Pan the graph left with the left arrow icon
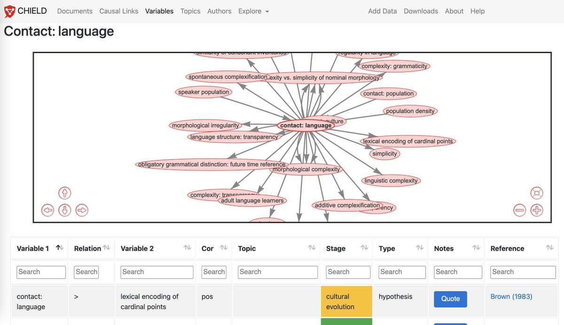The height and width of the screenshot is (325, 564). (x=47, y=210)
